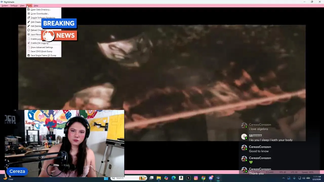Open Instagram from the taskbar

(196, 178)
